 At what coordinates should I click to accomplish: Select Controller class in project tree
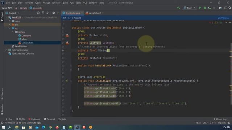click(25, 35)
